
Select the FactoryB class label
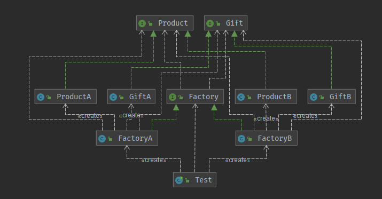tap(275, 138)
